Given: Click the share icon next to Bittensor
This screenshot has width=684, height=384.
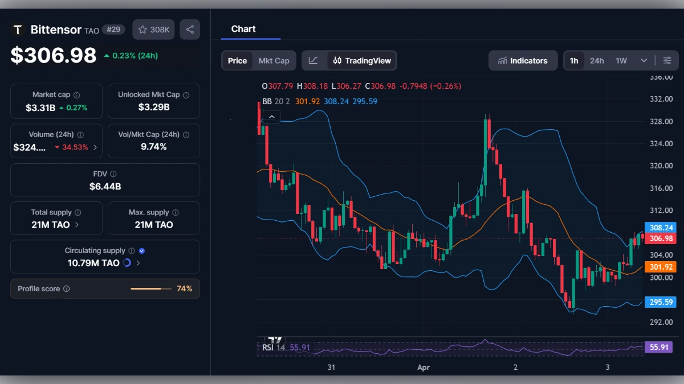Looking at the screenshot, I should [x=190, y=29].
